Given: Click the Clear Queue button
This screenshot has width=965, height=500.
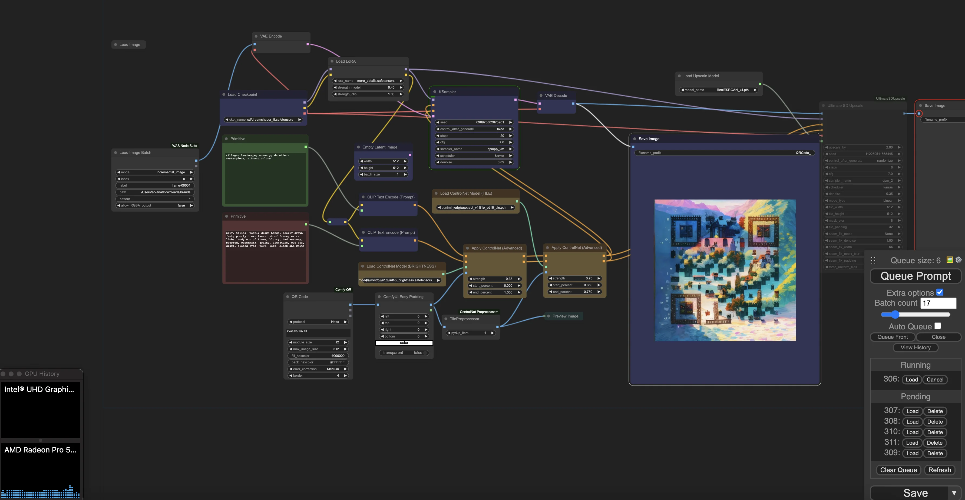Looking at the screenshot, I should tap(898, 470).
